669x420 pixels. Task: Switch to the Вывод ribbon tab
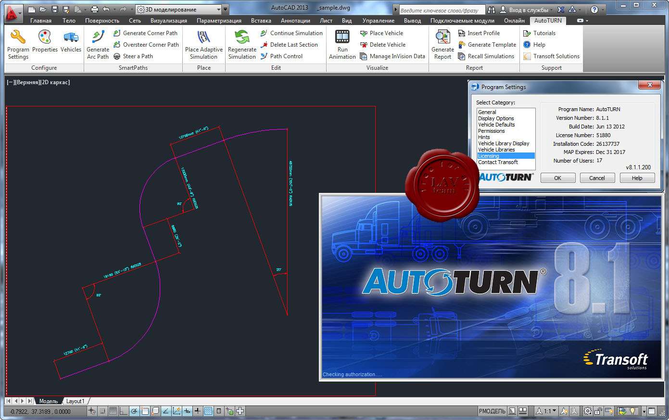tap(412, 21)
